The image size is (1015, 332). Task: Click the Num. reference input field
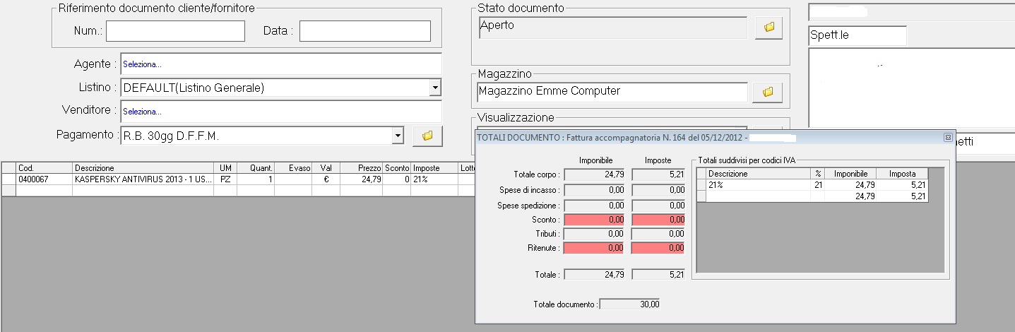[x=175, y=31]
